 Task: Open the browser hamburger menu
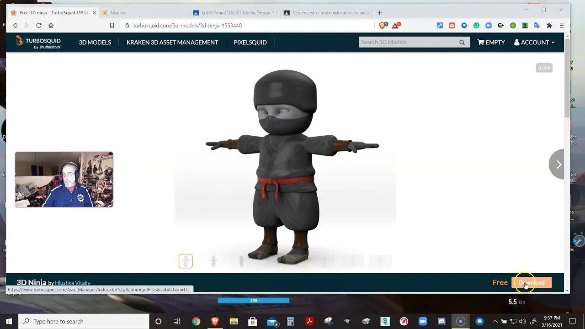point(562,26)
